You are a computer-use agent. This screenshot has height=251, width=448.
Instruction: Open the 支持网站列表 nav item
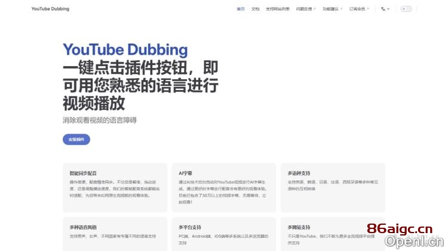(277, 9)
